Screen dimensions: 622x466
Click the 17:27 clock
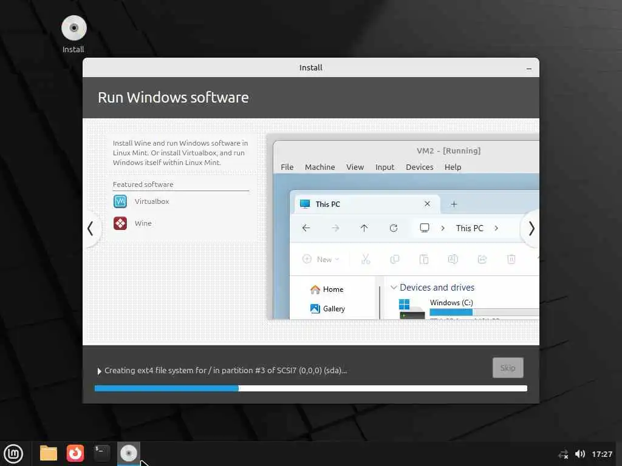click(x=602, y=454)
